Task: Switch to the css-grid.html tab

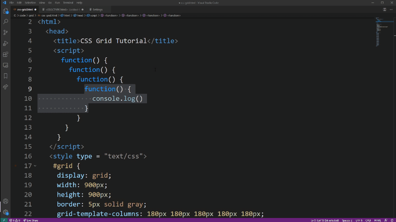Action: 25,9
